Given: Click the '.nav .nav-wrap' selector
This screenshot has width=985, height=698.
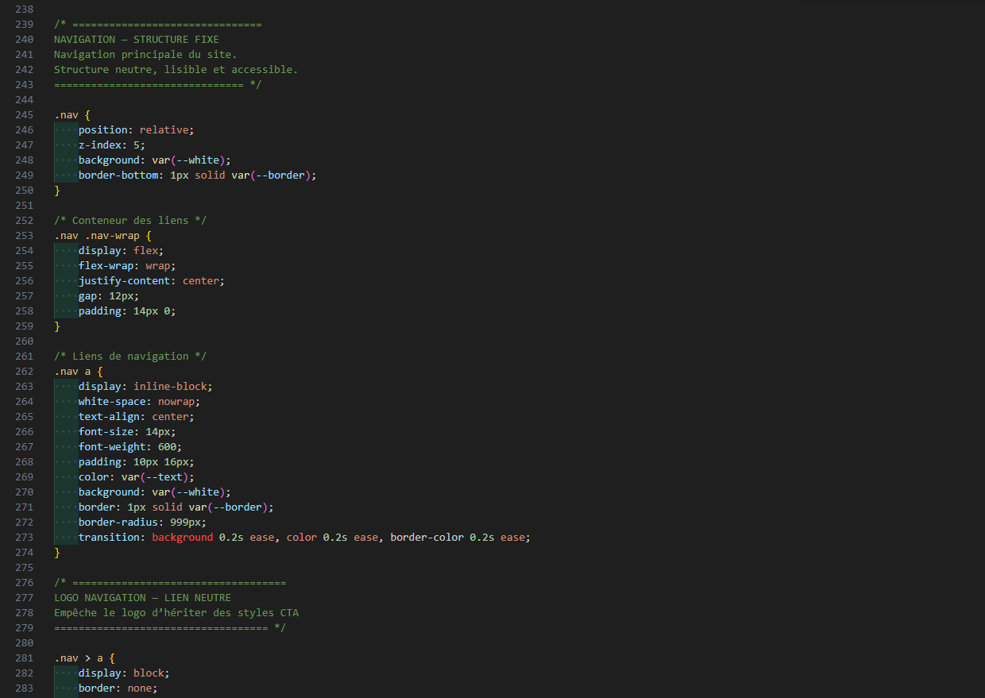Looking at the screenshot, I should point(99,235).
